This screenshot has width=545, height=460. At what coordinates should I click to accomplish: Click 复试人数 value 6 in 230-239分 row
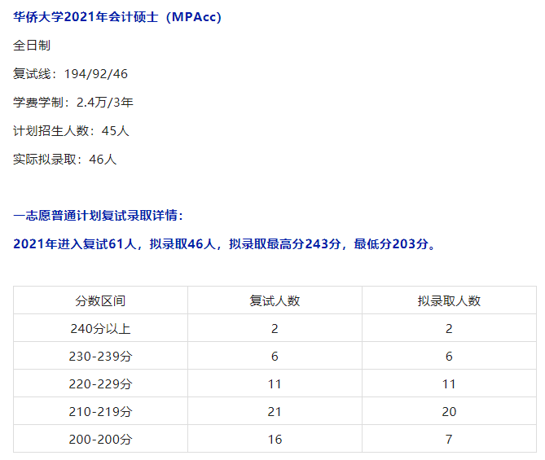point(275,356)
